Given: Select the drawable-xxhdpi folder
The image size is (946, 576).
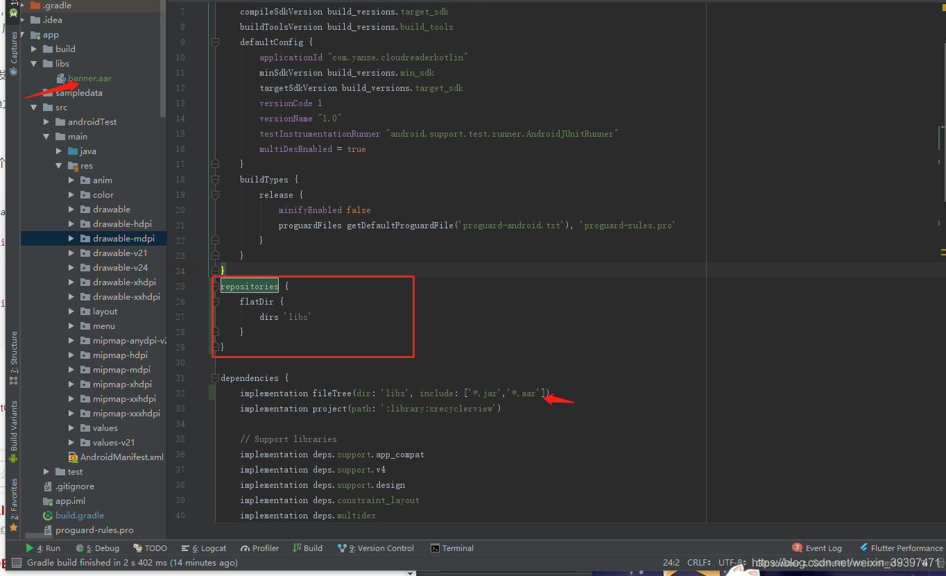Looking at the screenshot, I should click(x=126, y=297).
